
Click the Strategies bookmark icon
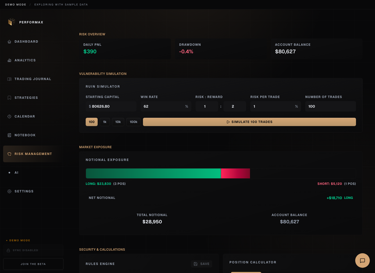(x=9, y=98)
